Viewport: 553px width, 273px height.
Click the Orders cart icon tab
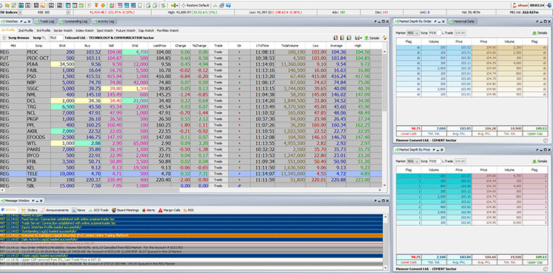point(29,210)
